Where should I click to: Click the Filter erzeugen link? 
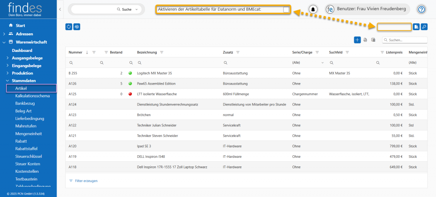click(86, 181)
